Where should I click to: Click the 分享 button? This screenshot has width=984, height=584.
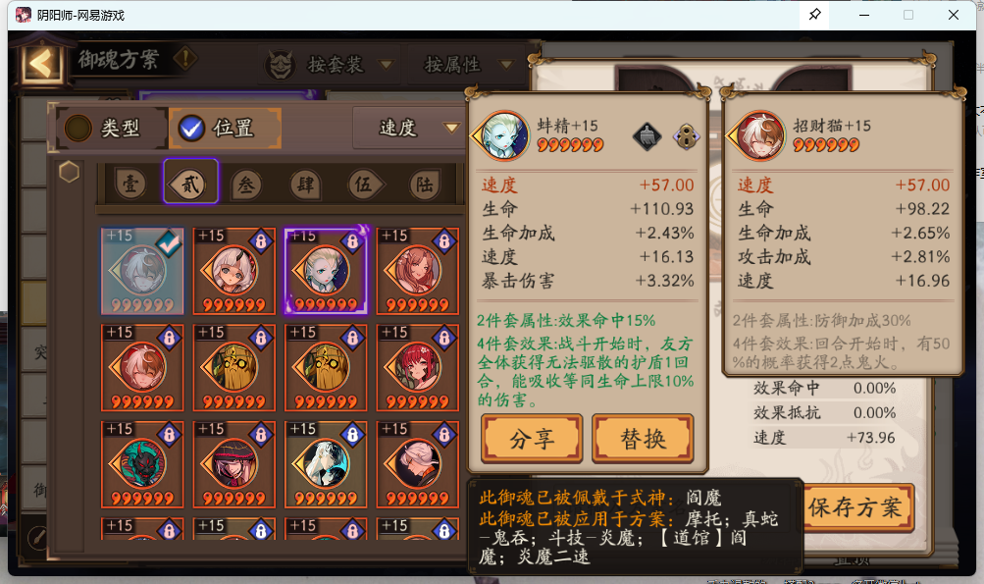[532, 439]
